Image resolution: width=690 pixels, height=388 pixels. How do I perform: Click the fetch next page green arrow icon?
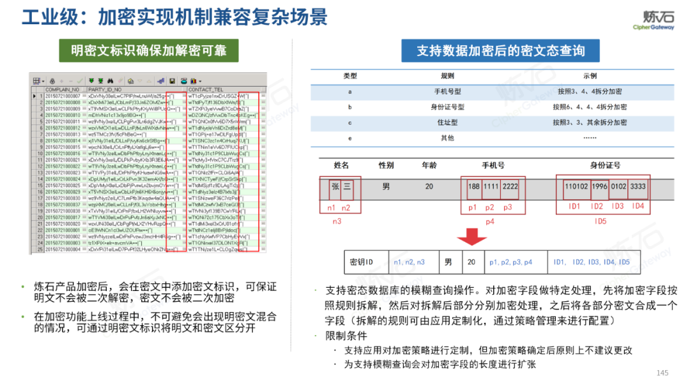point(91,81)
